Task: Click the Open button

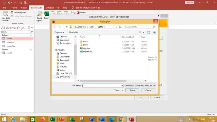Action: click(x=132, y=90)
